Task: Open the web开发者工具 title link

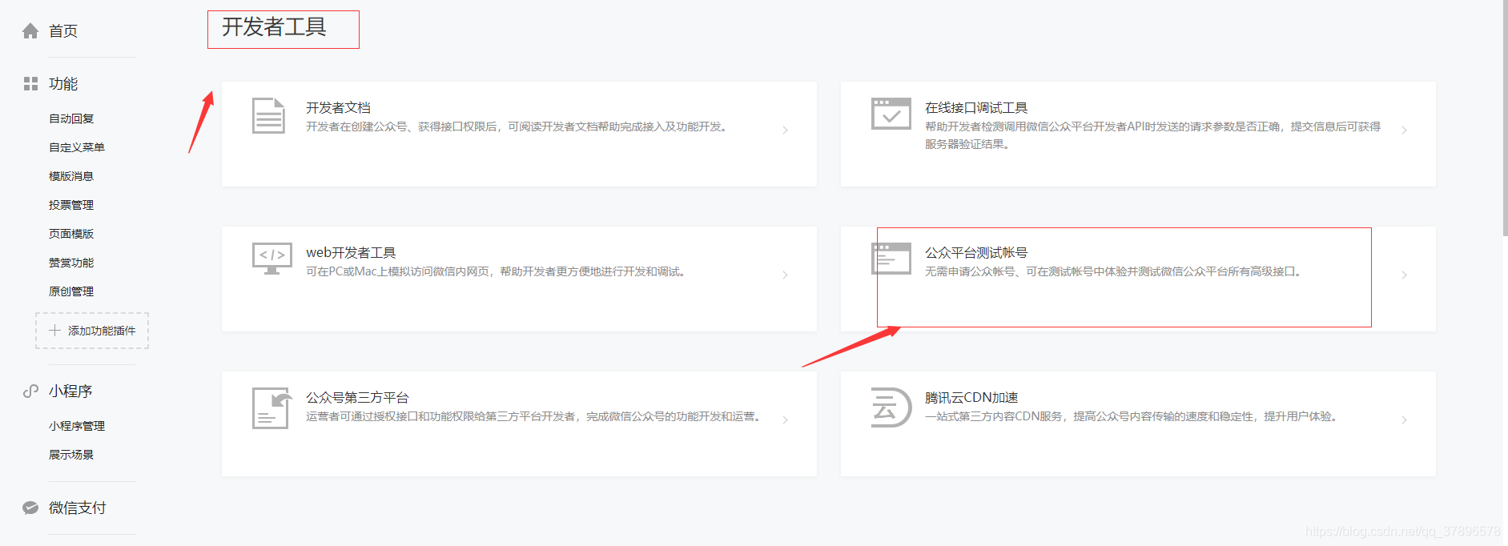Action: [351, 252]
